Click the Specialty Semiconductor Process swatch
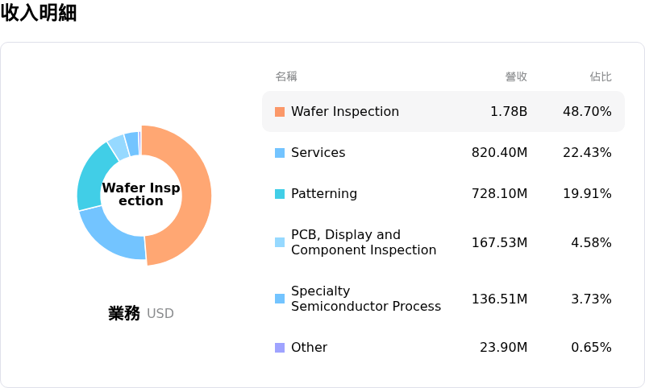Screen dimensions: 645x388 pos(280,299)
